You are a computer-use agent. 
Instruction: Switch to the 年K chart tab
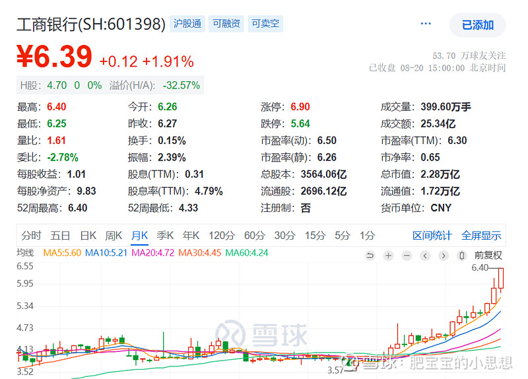coord(191,236)
